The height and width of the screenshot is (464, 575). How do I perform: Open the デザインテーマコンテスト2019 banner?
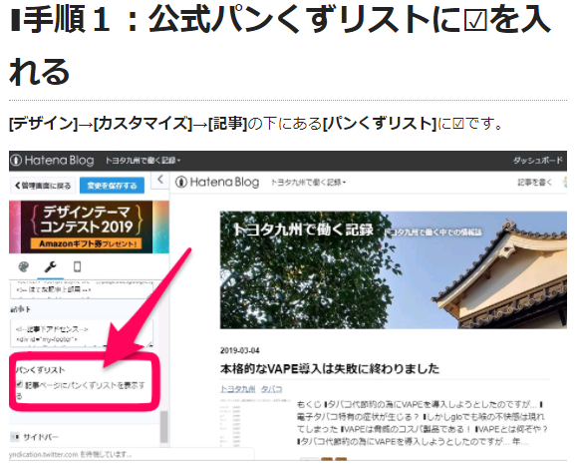[89, 227]
